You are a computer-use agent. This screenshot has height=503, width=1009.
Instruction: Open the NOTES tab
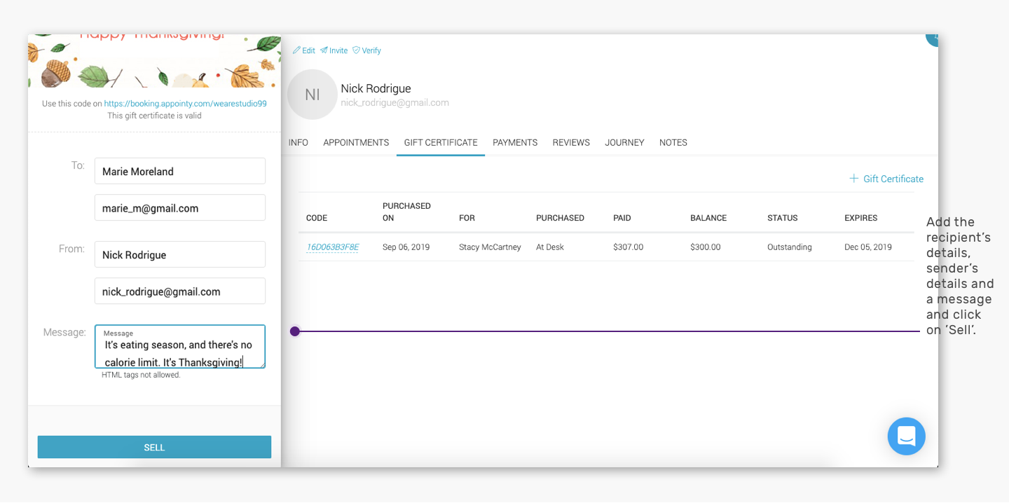673,142
